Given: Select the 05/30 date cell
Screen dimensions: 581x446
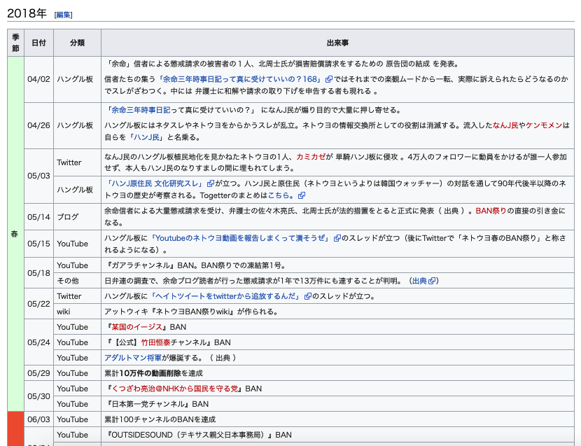Looking at the screenshot, I should [x=39, y=396].
